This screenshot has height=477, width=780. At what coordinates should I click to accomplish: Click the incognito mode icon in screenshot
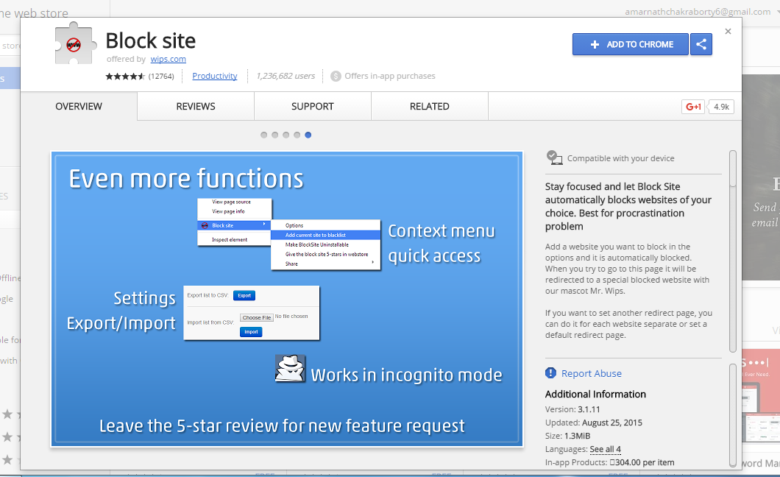pos(290,369)
